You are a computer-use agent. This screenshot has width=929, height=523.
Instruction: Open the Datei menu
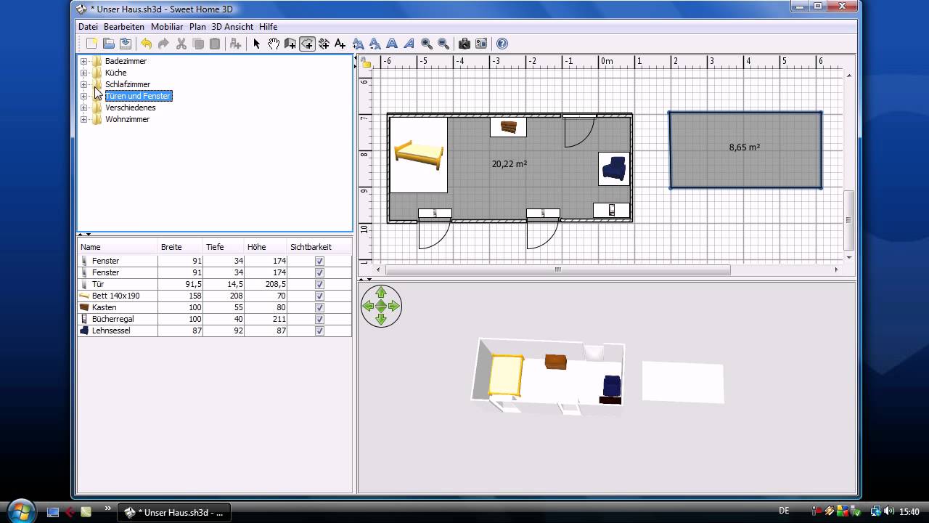click(x=88, y=27)
